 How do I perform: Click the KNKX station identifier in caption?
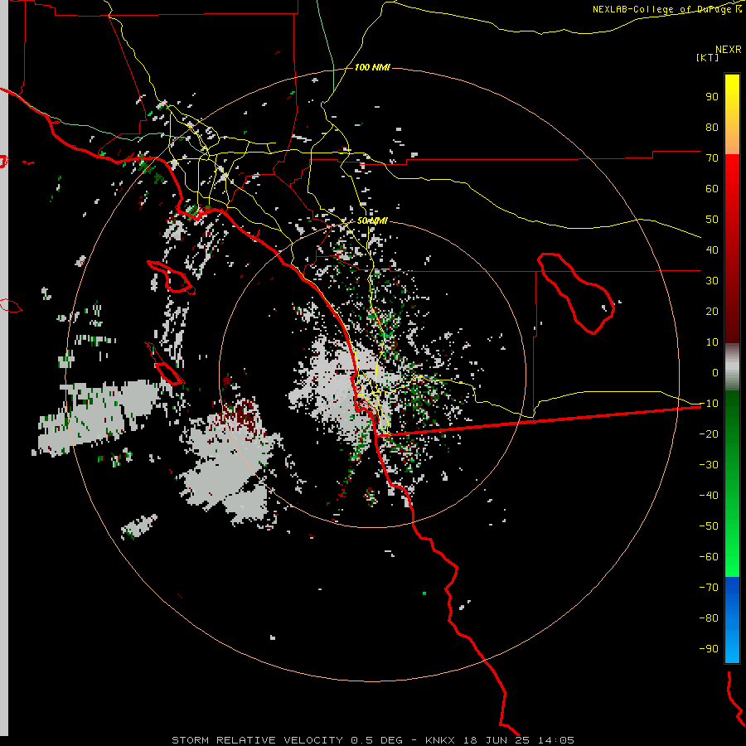click(x=439, y=740)
